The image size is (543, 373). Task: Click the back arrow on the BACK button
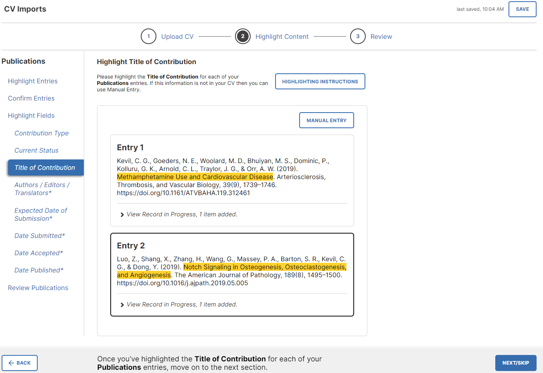pos(12,363)
